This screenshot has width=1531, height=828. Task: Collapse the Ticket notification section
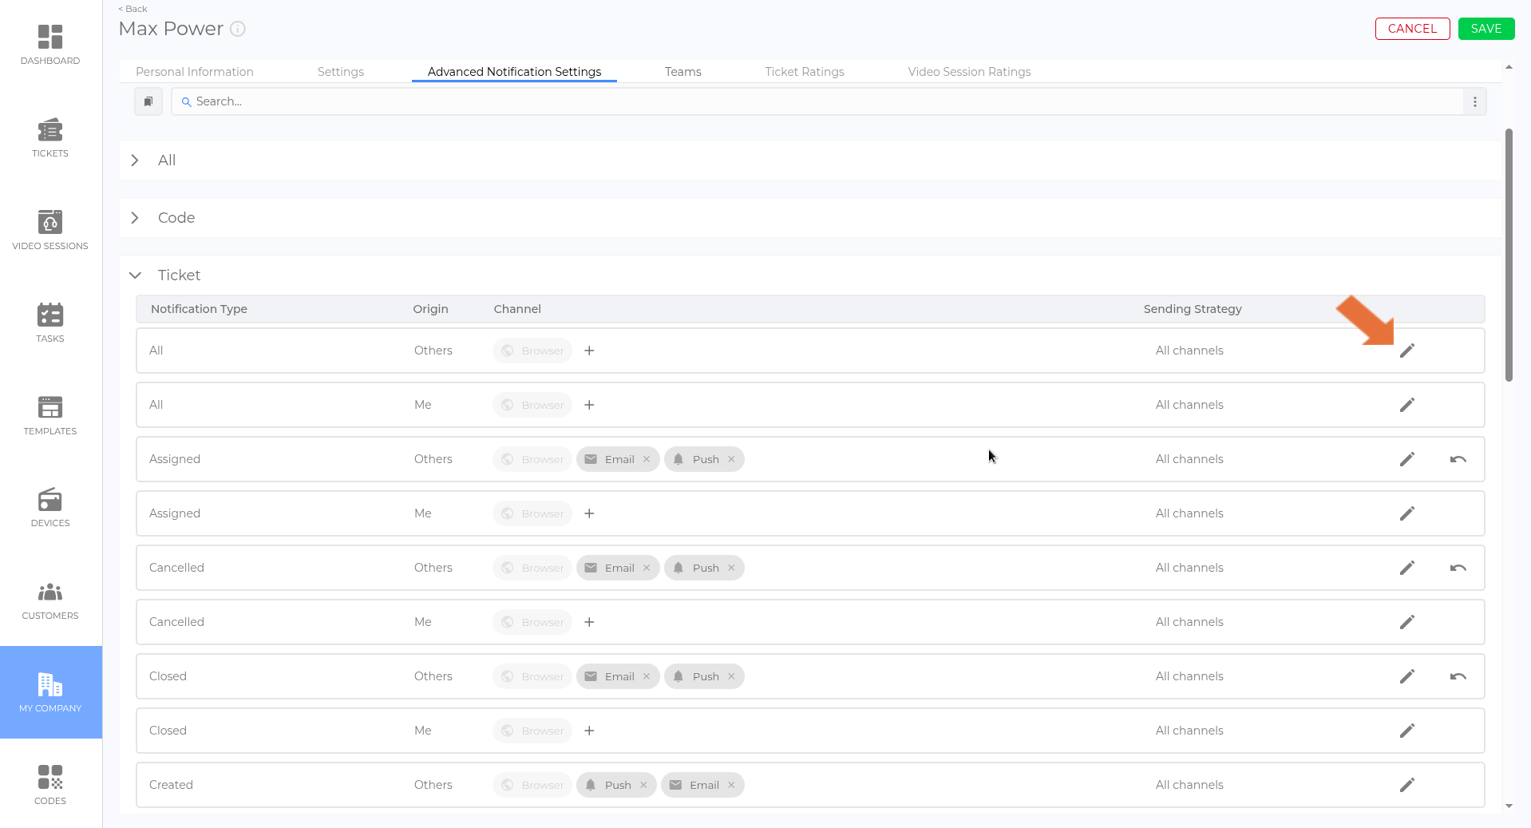[135, 275]
